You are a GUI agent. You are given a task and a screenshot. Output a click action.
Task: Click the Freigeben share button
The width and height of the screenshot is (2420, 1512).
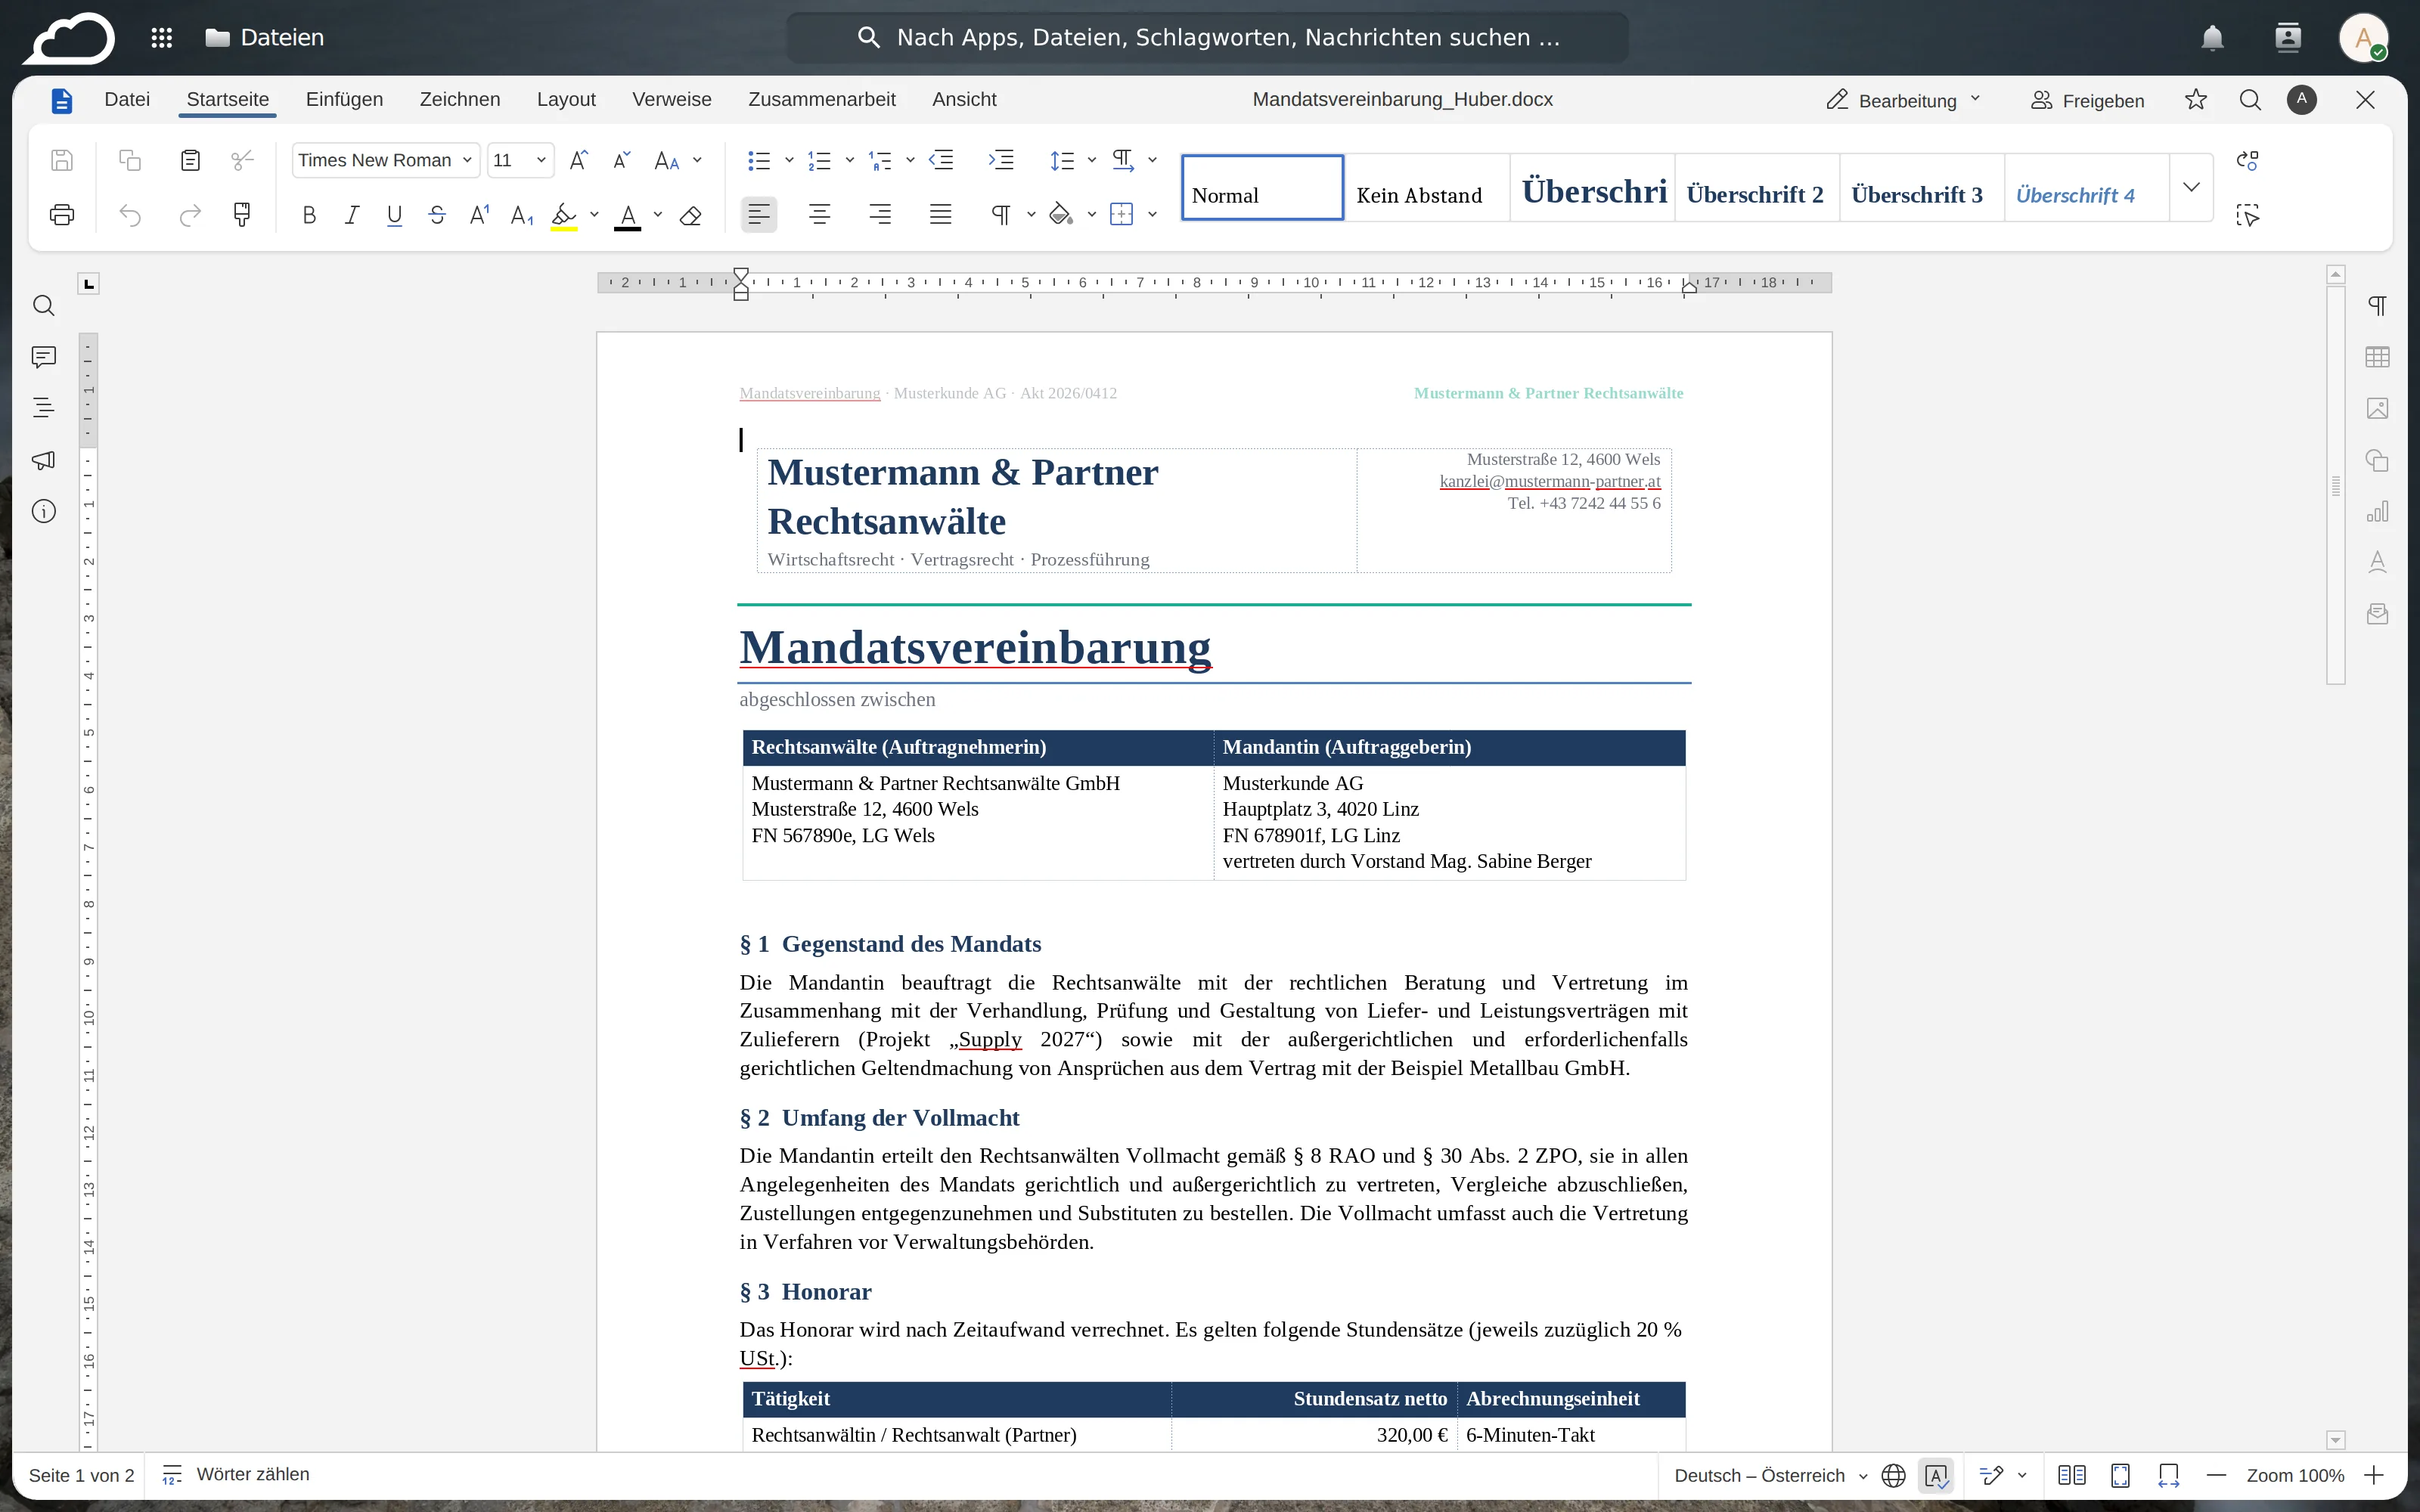click(x=2088, y=100)
